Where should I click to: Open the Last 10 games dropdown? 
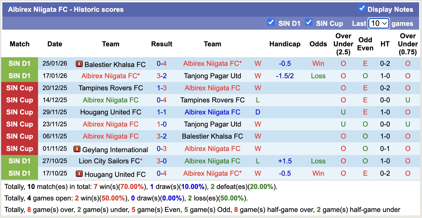[x=379, y=23]
